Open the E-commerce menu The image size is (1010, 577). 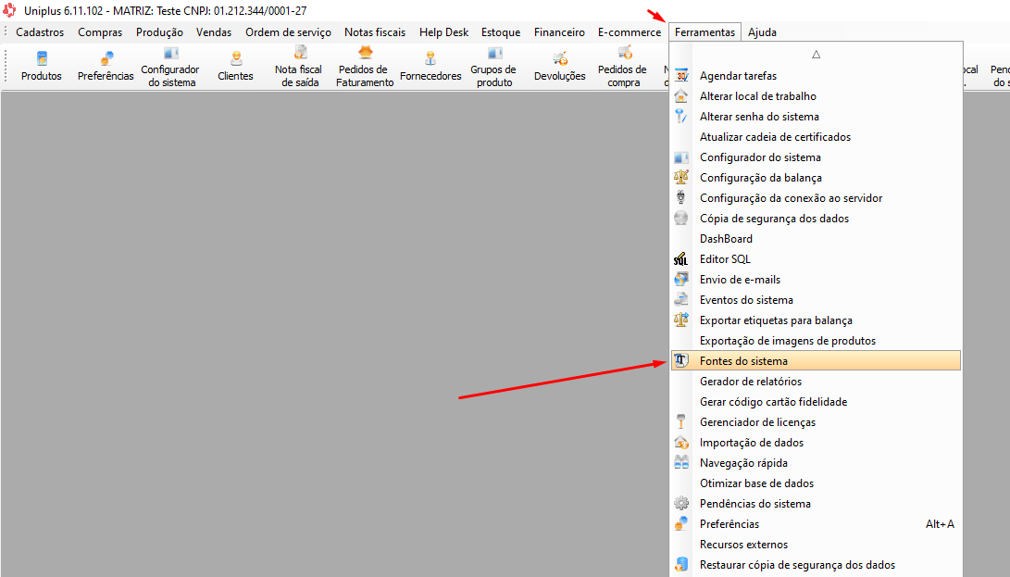pyautogui.click(x=630, y=32)
